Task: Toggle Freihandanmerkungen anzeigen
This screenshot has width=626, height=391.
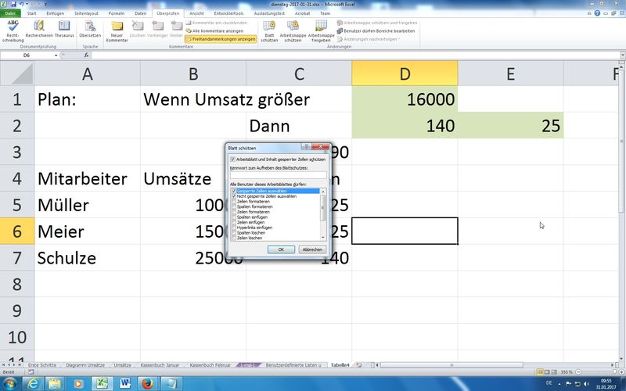Action: coord(221,39)
